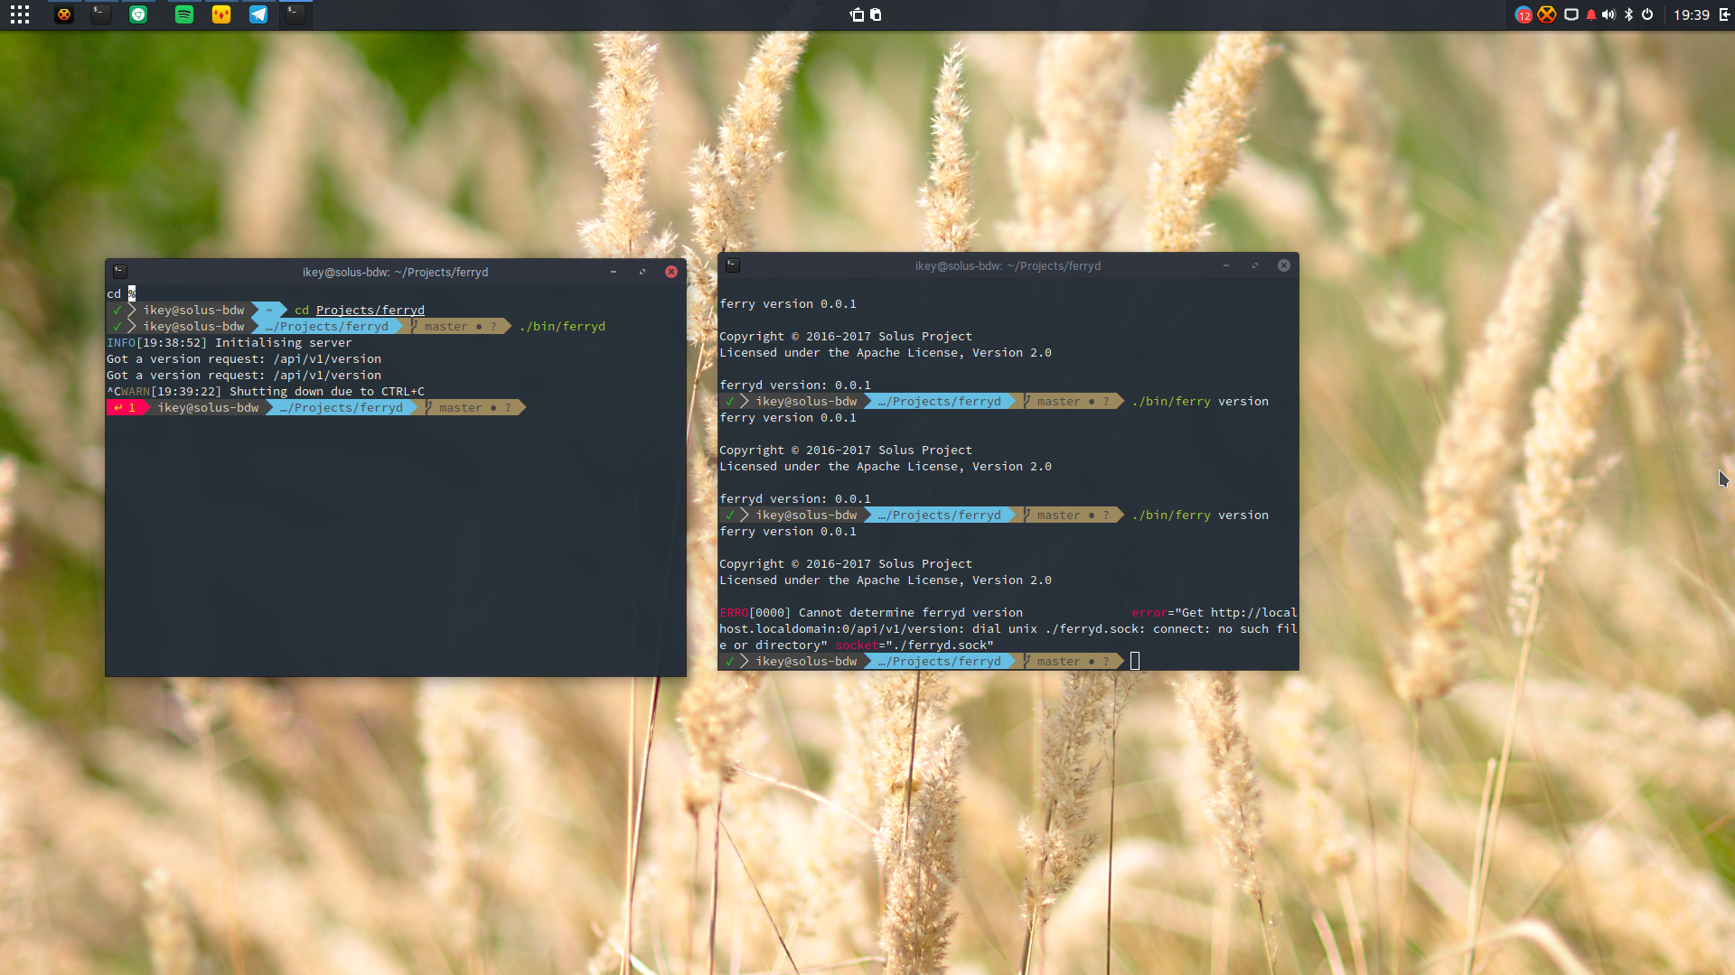Open Telegram from the taskbar
Image resolution: width=1735 pixels, height=975 pixels.
coord(258,14)
